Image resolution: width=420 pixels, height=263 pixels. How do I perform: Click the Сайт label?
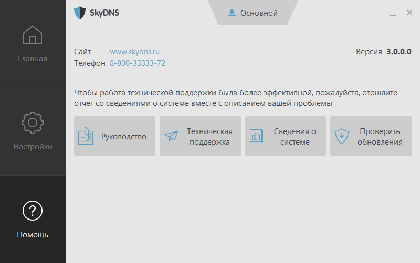pos(82,51)
